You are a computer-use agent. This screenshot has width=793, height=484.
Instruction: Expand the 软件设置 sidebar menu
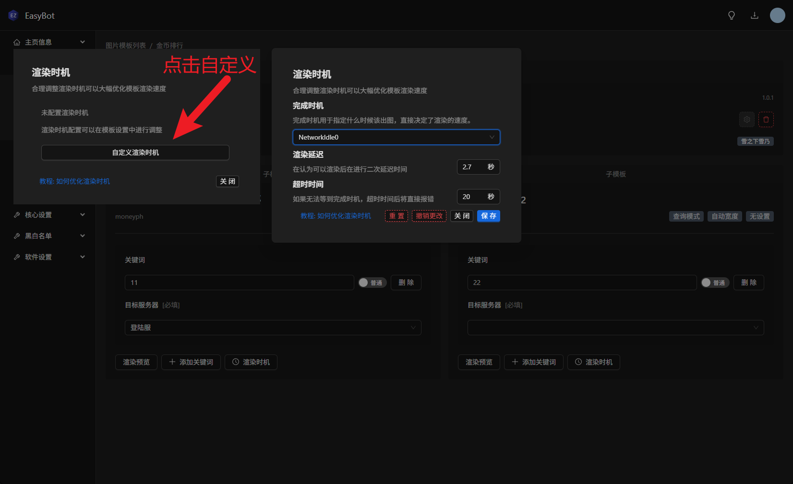(x=83, y=257)
